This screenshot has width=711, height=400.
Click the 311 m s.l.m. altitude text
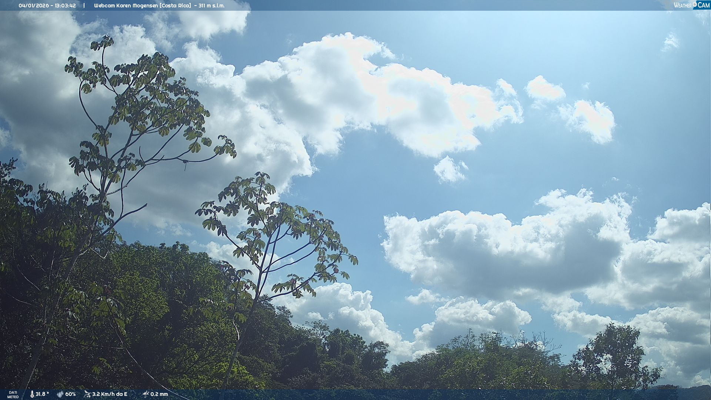(x=211, y=6)
